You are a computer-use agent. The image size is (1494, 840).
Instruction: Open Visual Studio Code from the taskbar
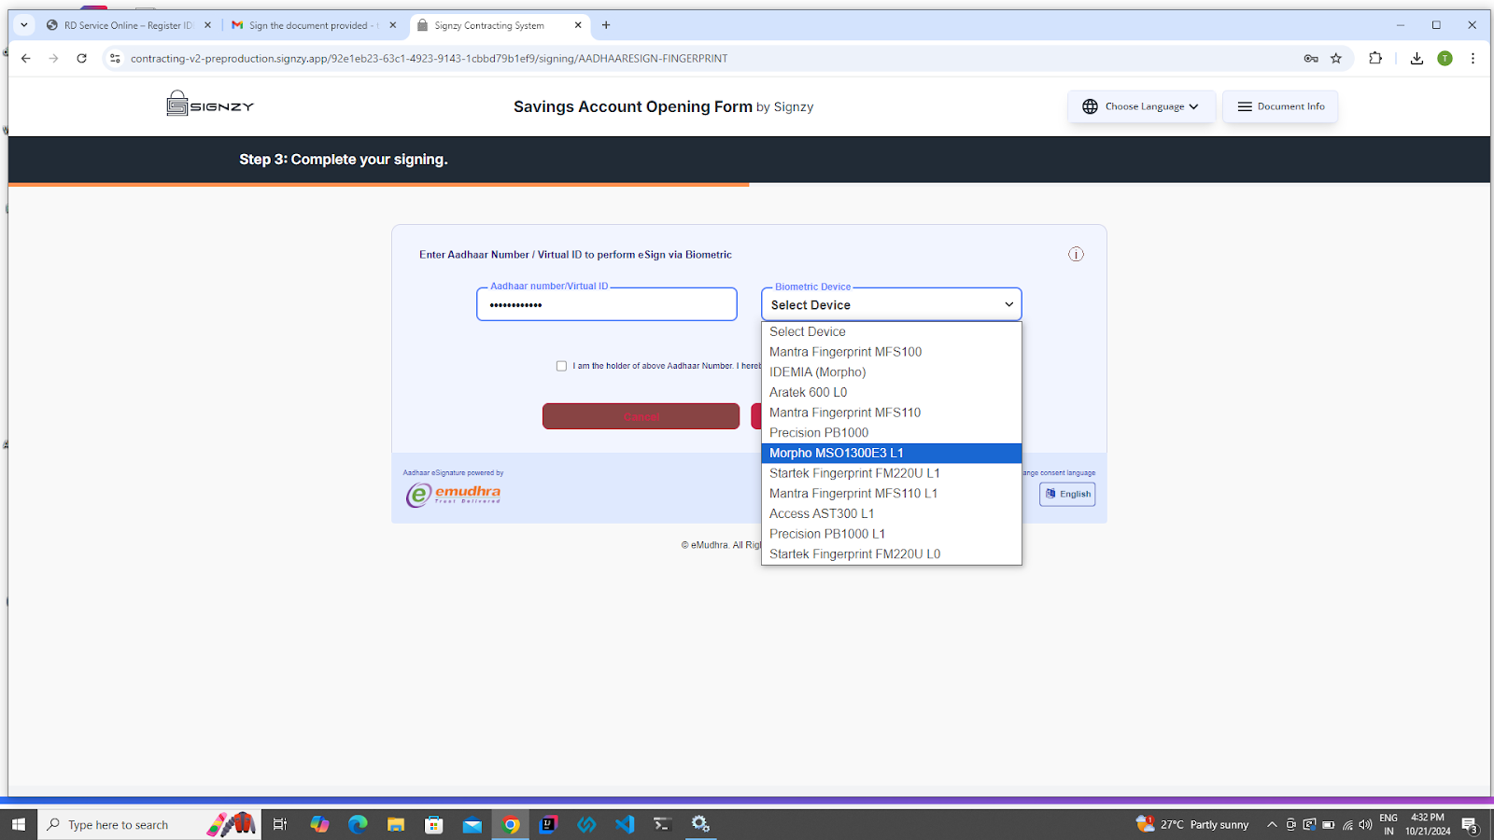coord(625,824)
